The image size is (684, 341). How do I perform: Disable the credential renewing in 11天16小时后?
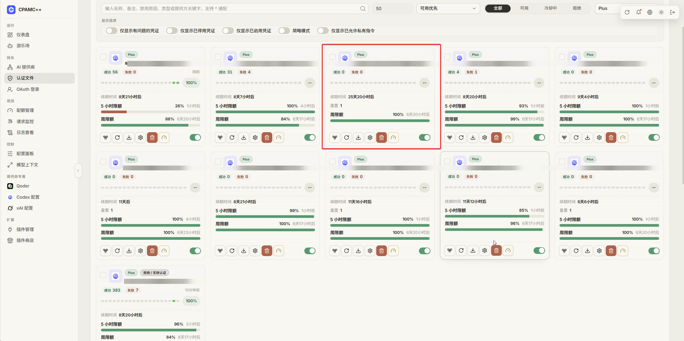425,251
